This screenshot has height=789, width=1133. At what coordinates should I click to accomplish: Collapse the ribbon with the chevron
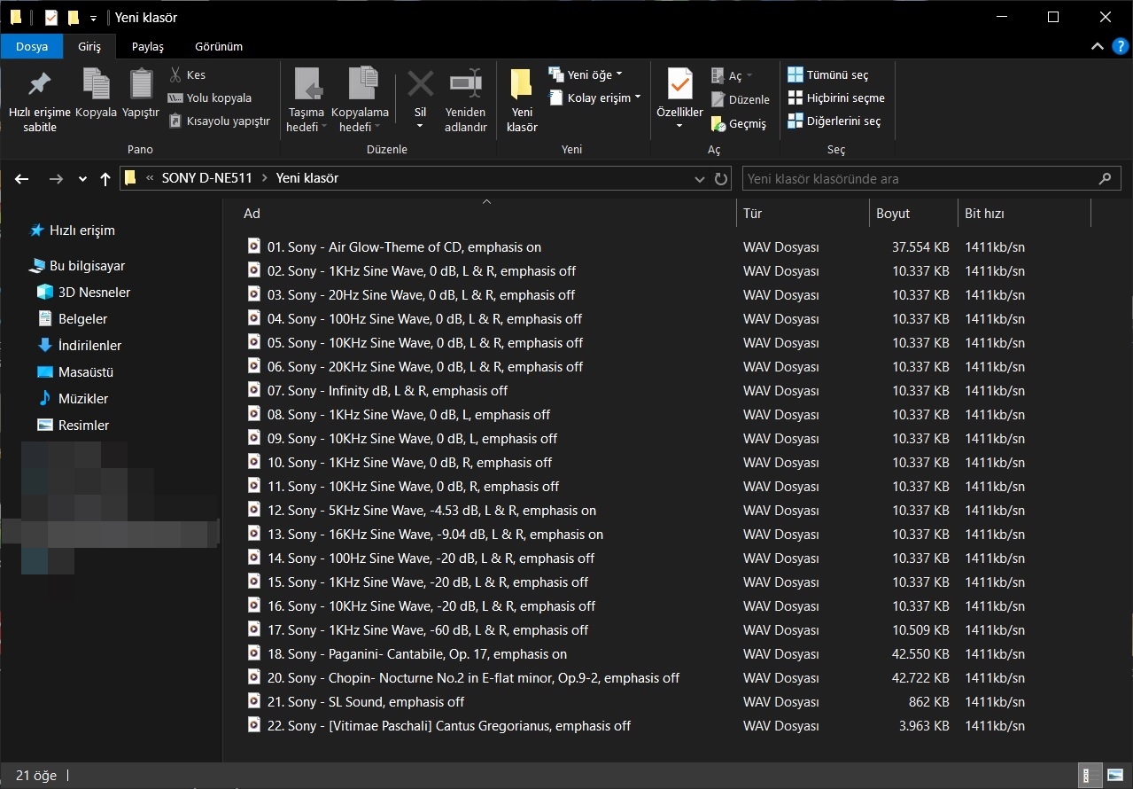click(1098, 46)
